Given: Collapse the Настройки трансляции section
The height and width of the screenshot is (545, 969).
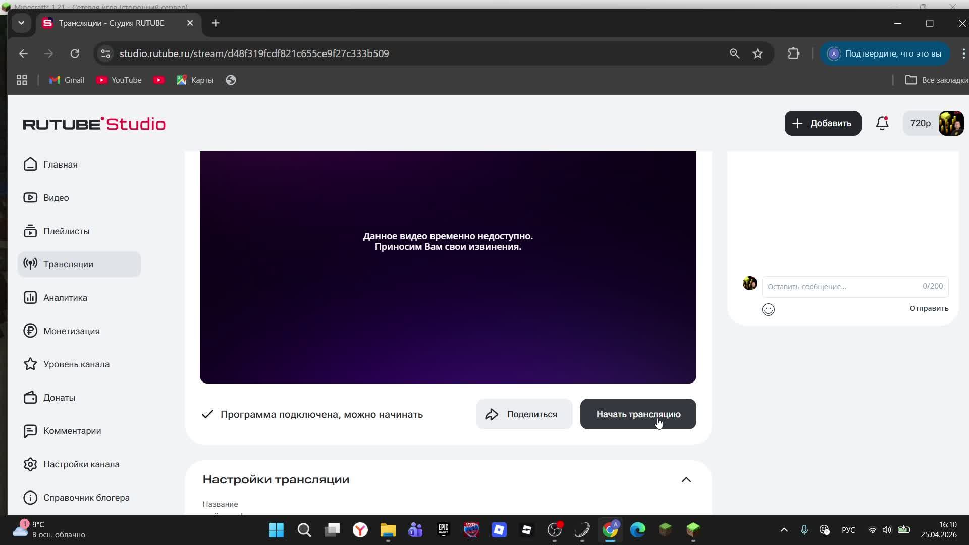Looking at the screenshot, I should coord(686,479).
